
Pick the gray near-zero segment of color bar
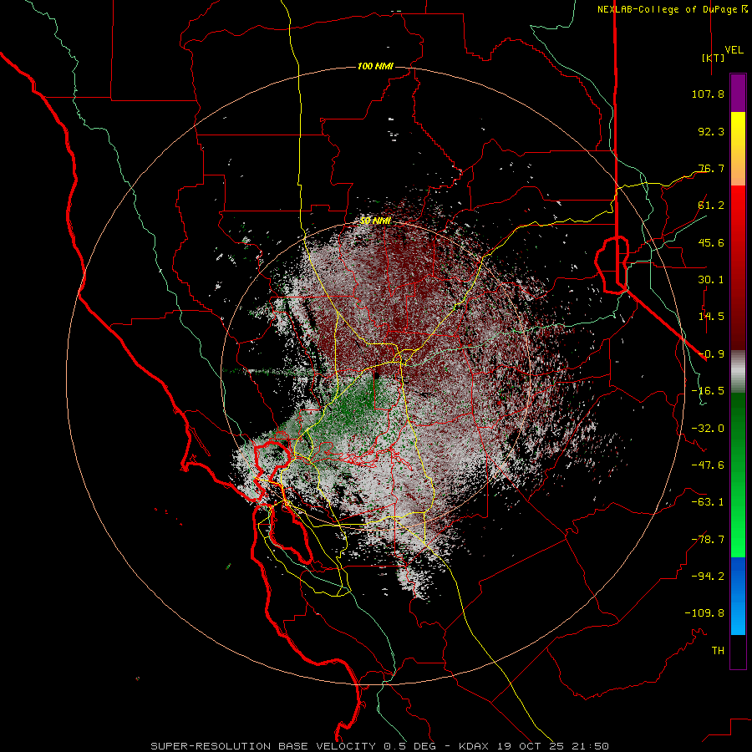click(738, 371)
